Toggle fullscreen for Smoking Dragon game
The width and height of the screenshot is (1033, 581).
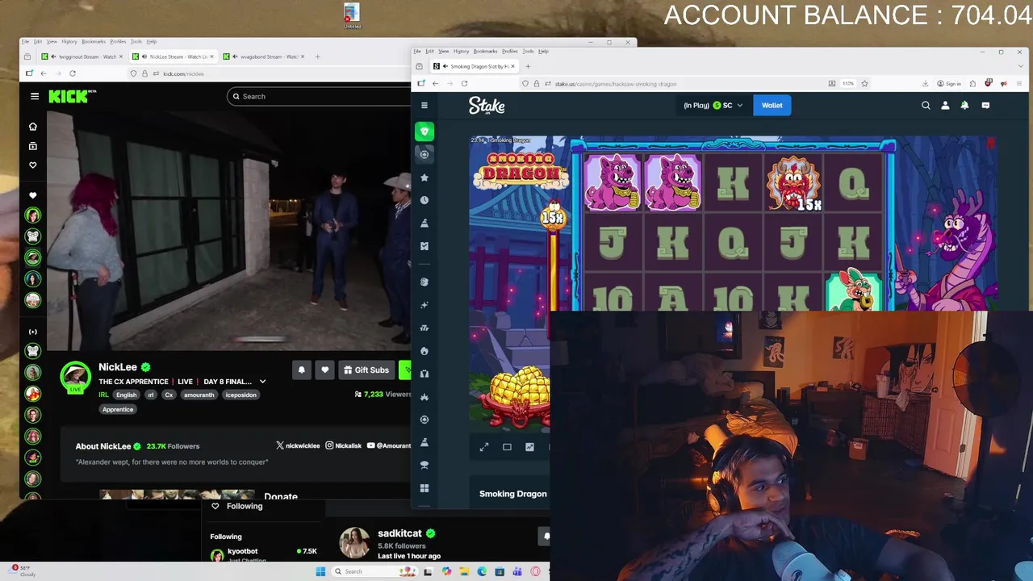coord(484,446)
